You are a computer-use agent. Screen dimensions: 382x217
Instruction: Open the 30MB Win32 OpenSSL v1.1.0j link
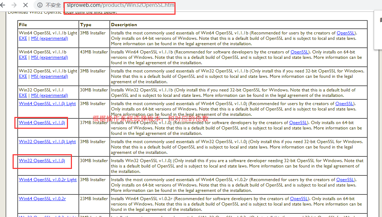click(x=42, y=160)
